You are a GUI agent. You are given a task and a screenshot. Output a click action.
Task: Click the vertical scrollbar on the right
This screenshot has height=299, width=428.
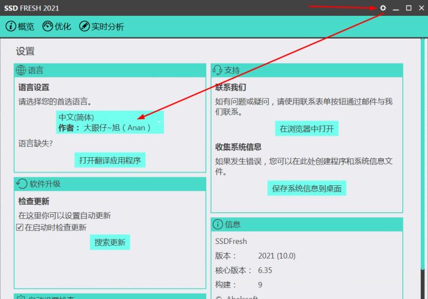click(423, 153)
